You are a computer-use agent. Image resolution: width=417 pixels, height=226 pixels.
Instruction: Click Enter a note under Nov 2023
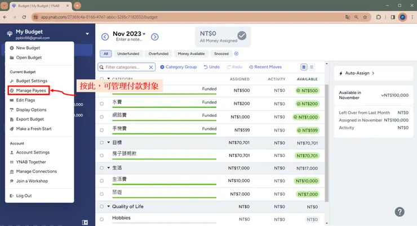[129, 39]
